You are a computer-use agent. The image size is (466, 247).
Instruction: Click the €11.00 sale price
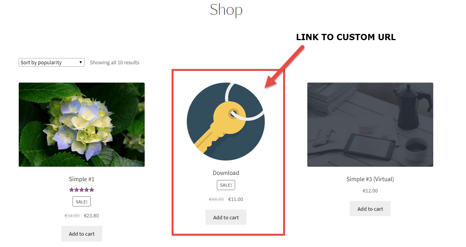pyautogui.click(x=236, y=199)
